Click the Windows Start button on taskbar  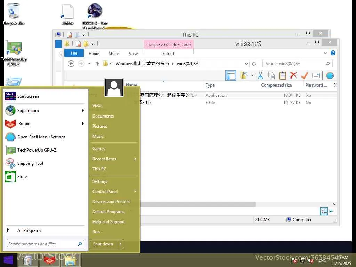click(8, 260)
